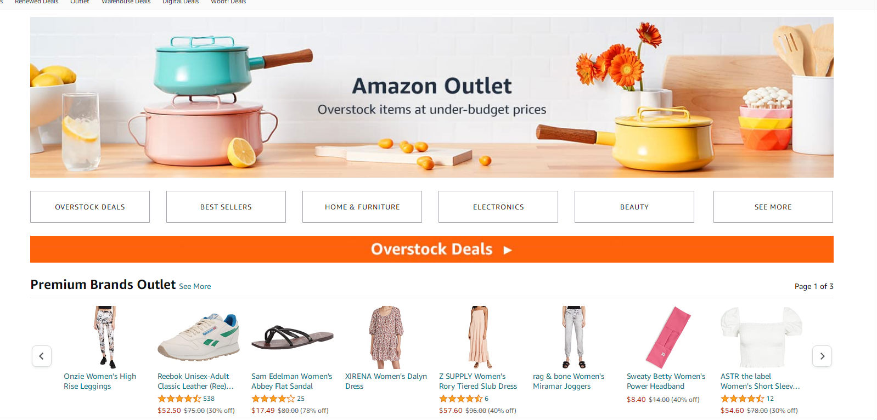877x420 pixels.
Task: Open the Reebok Classic Leather sneaker image
Action: (199, 337)
